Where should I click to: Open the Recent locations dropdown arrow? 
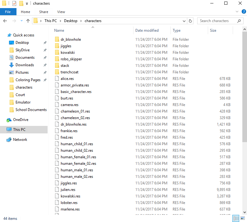(21, 21)
